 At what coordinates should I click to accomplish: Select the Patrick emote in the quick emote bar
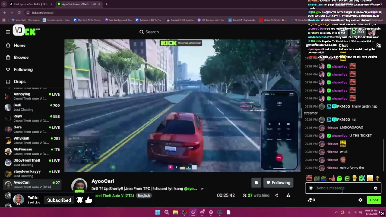pyautogui.click(x=332, y=178)
